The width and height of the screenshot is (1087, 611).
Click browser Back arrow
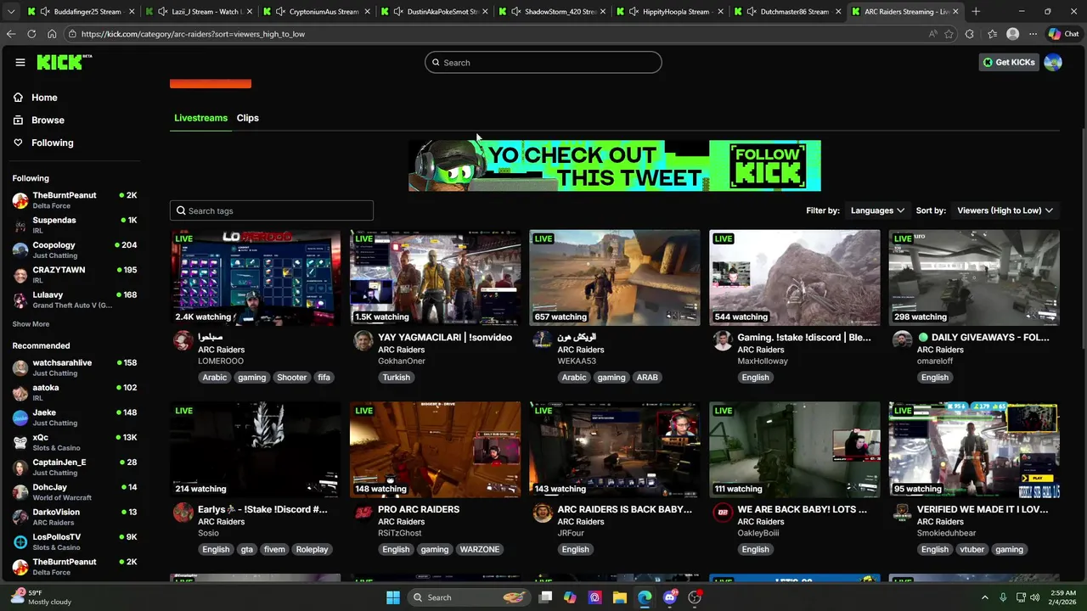pos(11,34)
